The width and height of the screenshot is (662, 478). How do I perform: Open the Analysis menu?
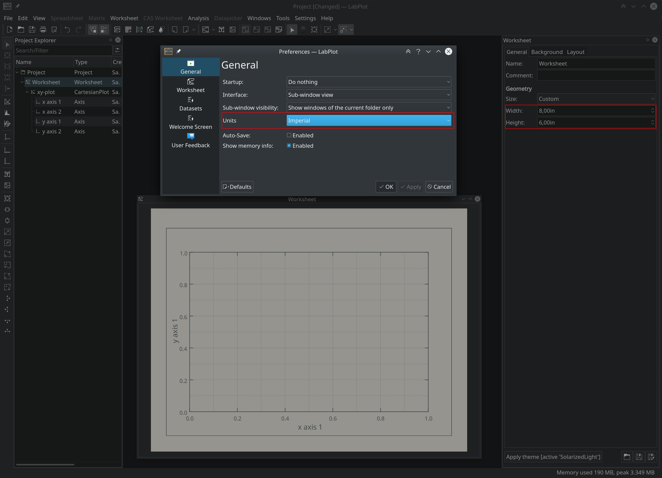click(198, 18)
